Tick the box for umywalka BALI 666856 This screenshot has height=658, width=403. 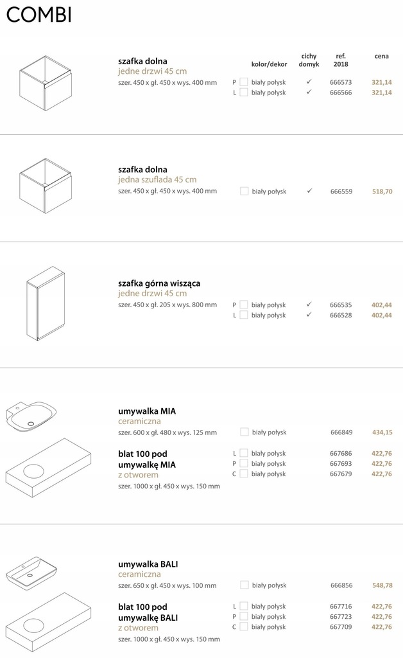coord(244,585)
